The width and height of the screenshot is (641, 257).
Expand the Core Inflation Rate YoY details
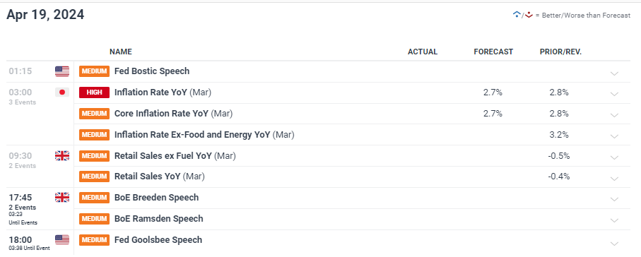614,115
